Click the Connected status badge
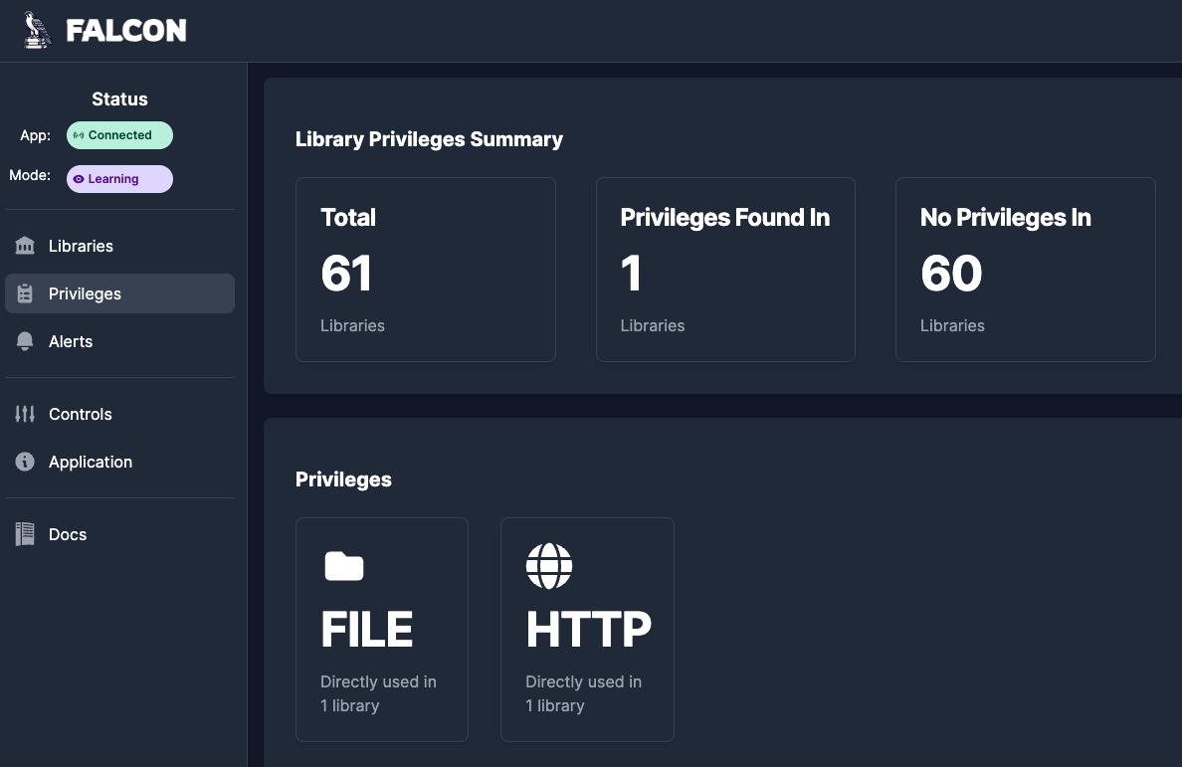 pos(119,135)
